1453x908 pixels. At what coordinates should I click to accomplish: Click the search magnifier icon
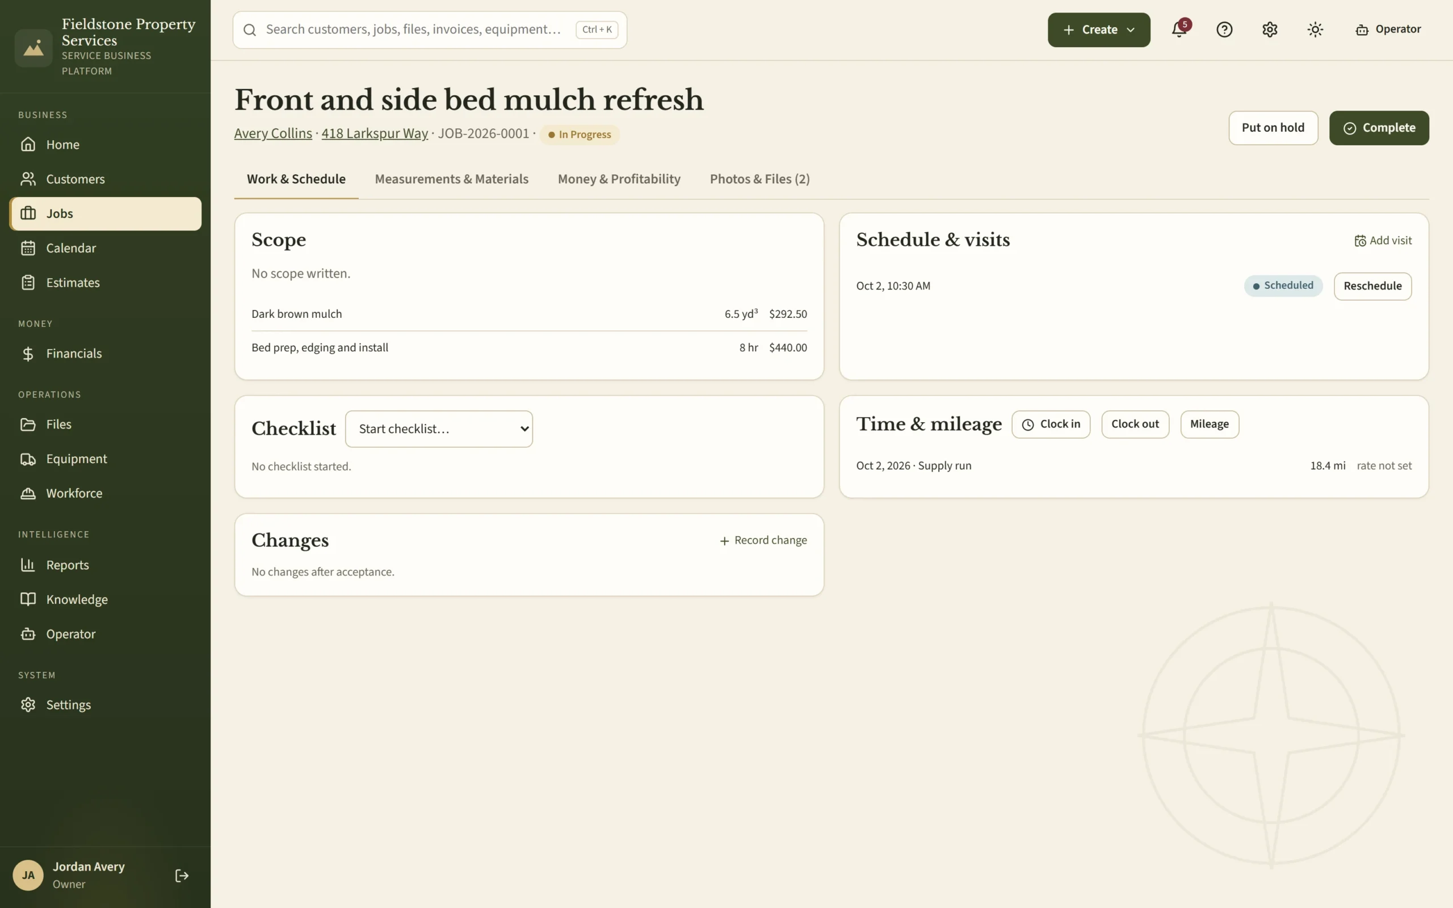point(250,30)
